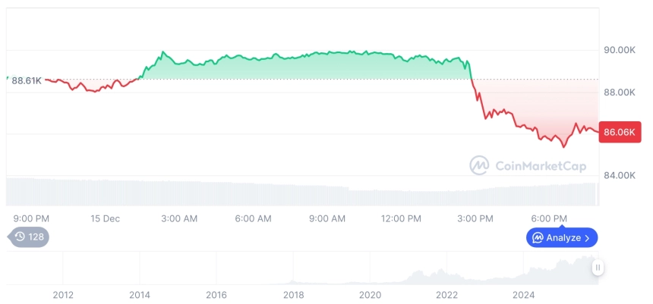Click 2024 on the overview timeline
The image size is (653, 304).
(x=524, y=295)
